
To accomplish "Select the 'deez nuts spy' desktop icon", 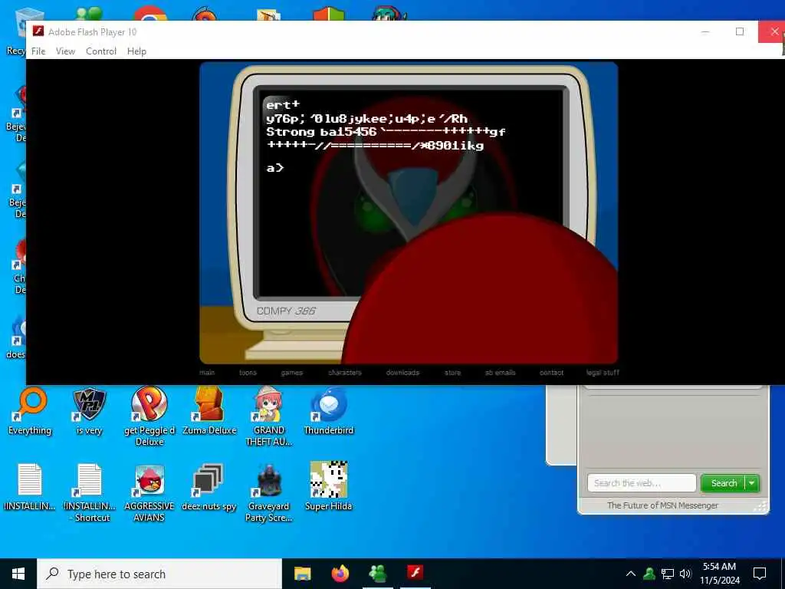I will click(209, 487).
